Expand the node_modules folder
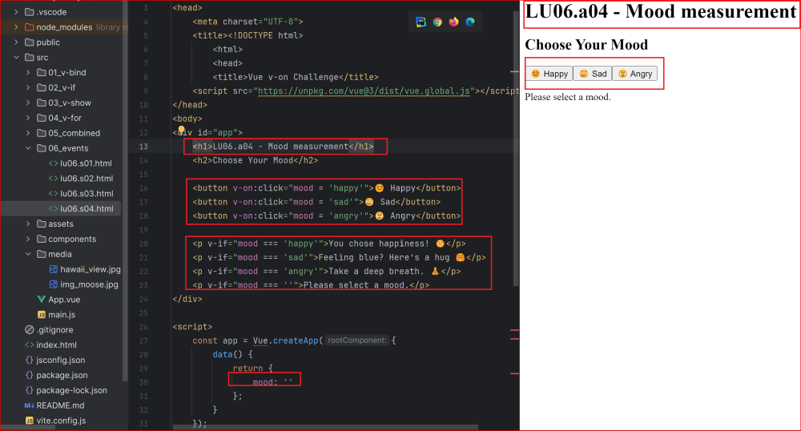This screenshot has width=801, height=431. [x=16, y=27]
